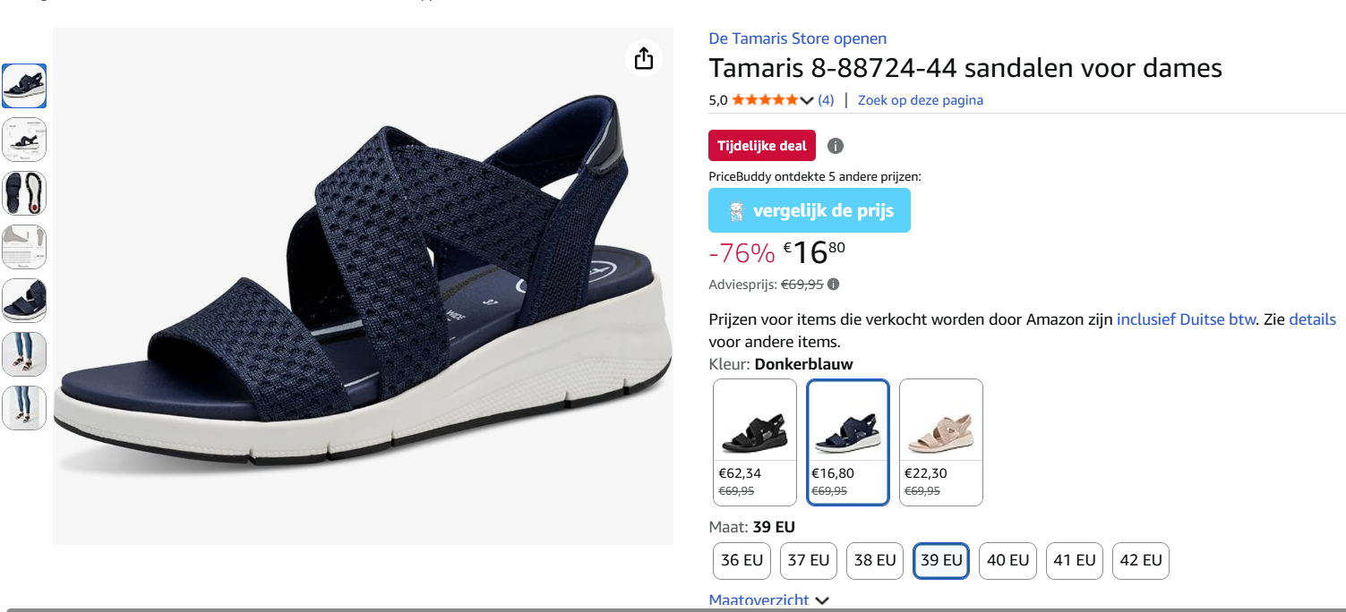Image resolution: width=1346 pixels, height=612 pixels.
Task: Expand the rating breakdown chevron next to stars
Action: point(807,100)
